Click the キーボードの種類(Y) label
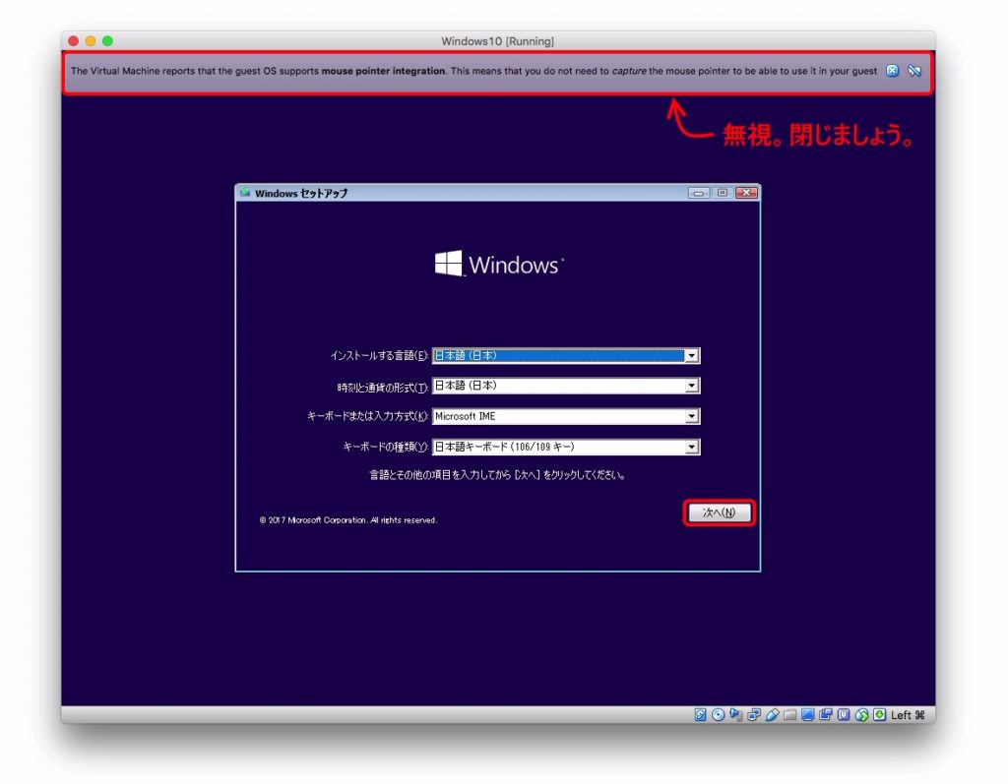 click(386, 447)
